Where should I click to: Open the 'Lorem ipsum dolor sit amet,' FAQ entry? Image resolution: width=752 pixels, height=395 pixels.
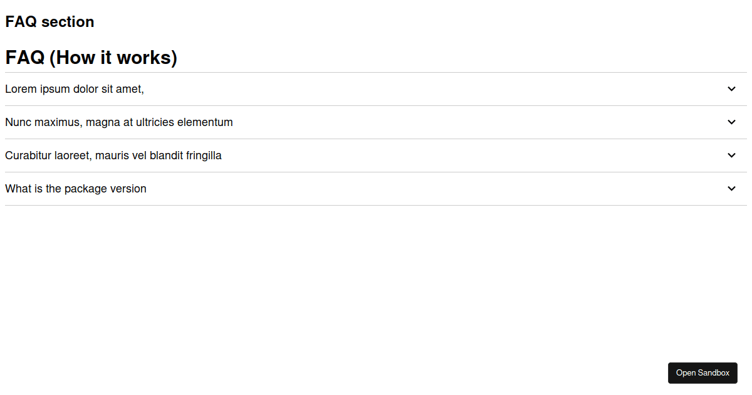[75, 89]
